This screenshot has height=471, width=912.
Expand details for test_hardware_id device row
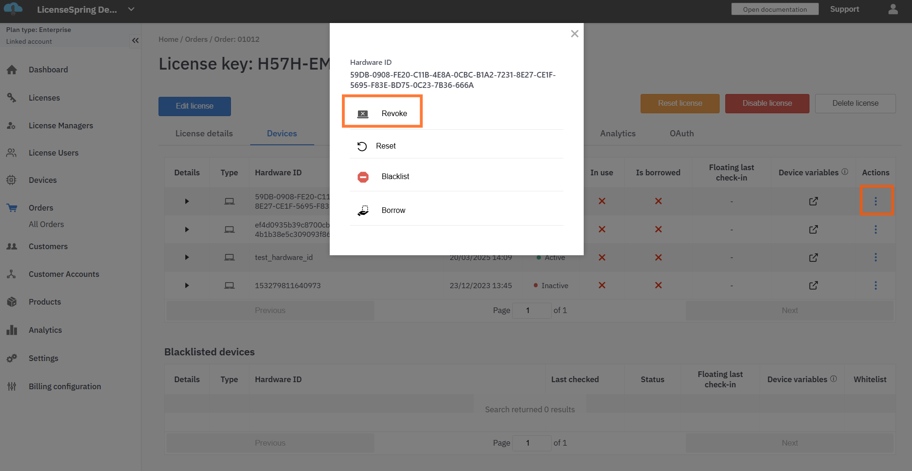pyautogui.click(x=187, y=258)
